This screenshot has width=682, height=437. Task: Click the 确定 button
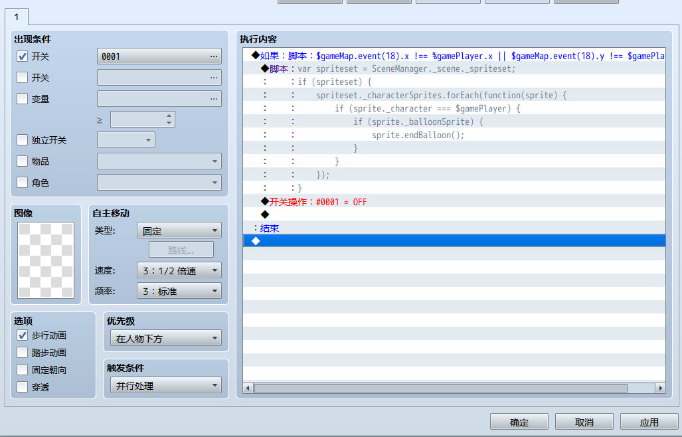click(x=519, y=422)
